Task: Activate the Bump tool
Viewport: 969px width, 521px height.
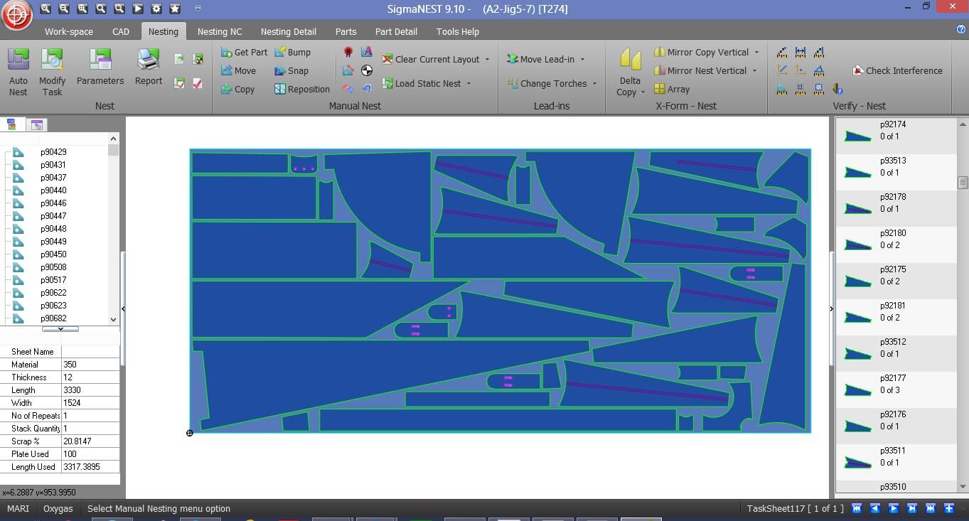Action: point(292,52)
